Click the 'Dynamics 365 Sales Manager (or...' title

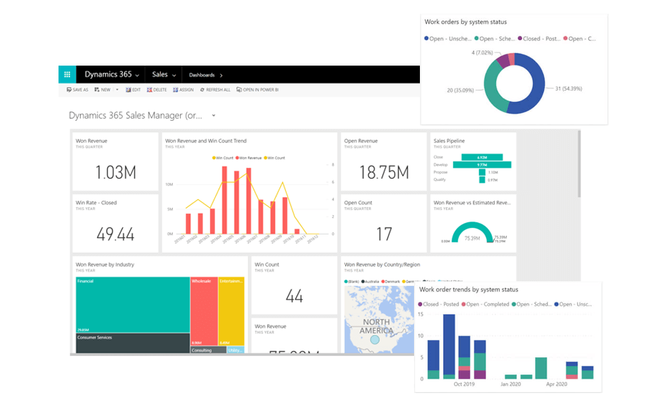tap(136, 116)
